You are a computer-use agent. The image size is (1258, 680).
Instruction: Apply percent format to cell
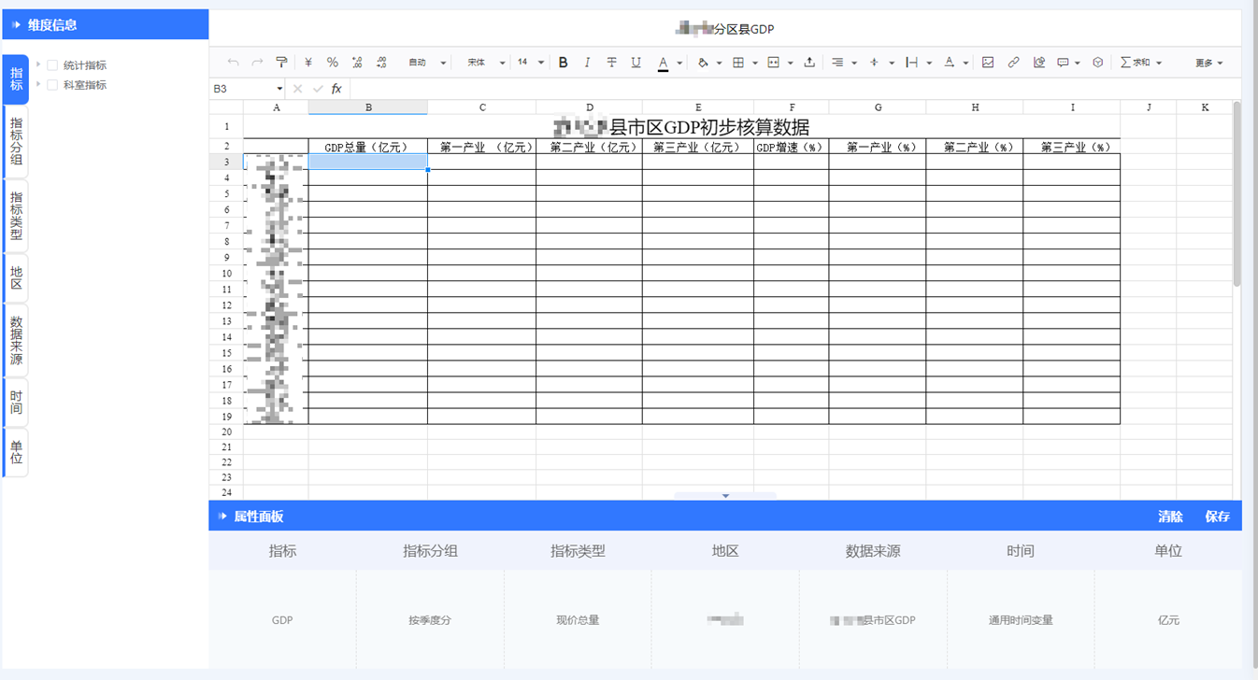[x=332, y=63]
